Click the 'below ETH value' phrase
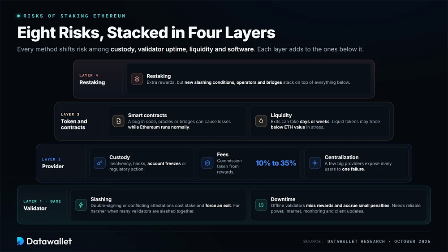 [288, 127]
